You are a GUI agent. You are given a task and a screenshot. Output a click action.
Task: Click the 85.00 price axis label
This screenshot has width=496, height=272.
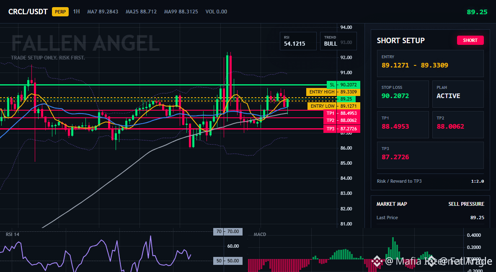[346, 163]
